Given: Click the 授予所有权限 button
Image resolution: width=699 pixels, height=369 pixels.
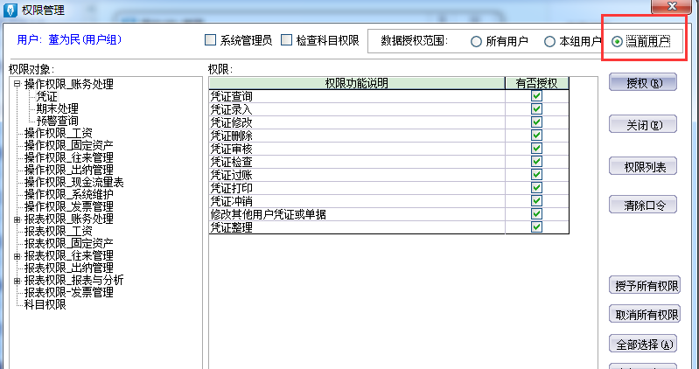Looking at the screenshot, I should (x=643, y=286).
